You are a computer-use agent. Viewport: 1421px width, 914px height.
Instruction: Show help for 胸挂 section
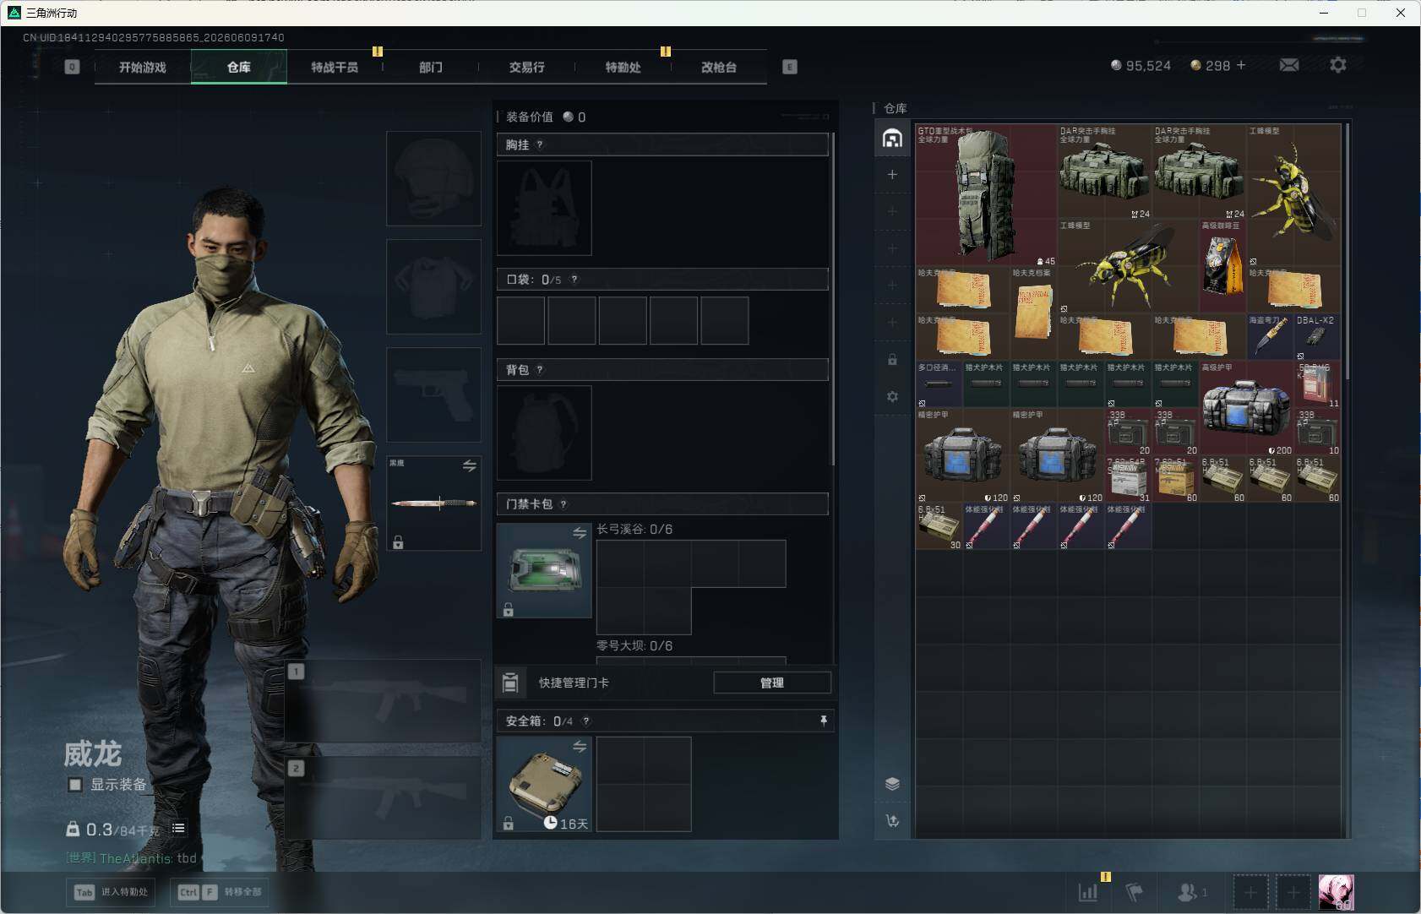pyautogui.click(x=540, y=144)
